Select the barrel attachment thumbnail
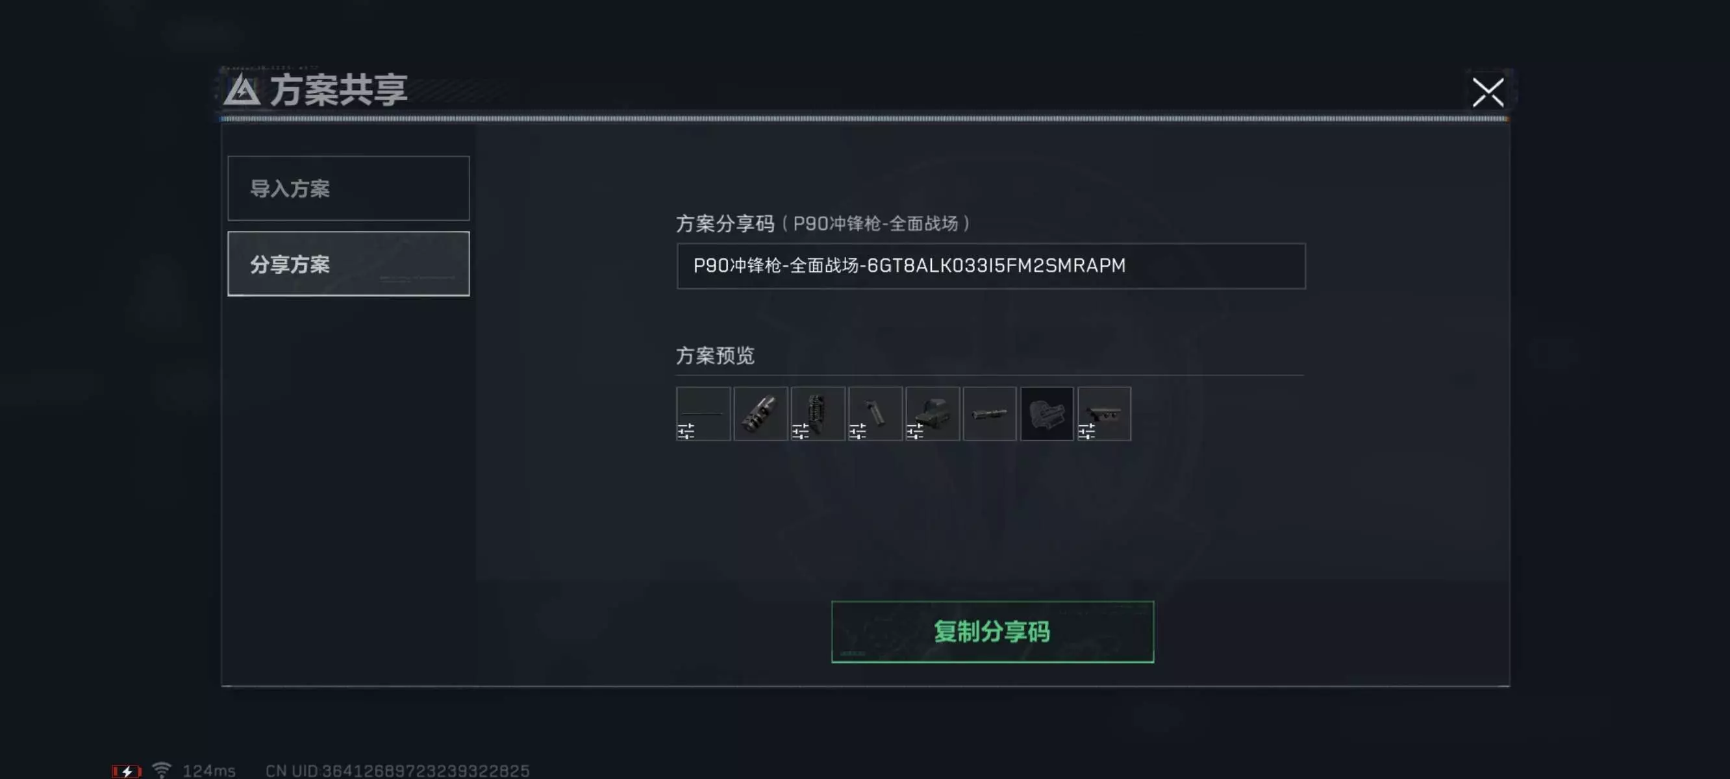The height and width of the screenshot is (779, 1730). coord(703,414)
